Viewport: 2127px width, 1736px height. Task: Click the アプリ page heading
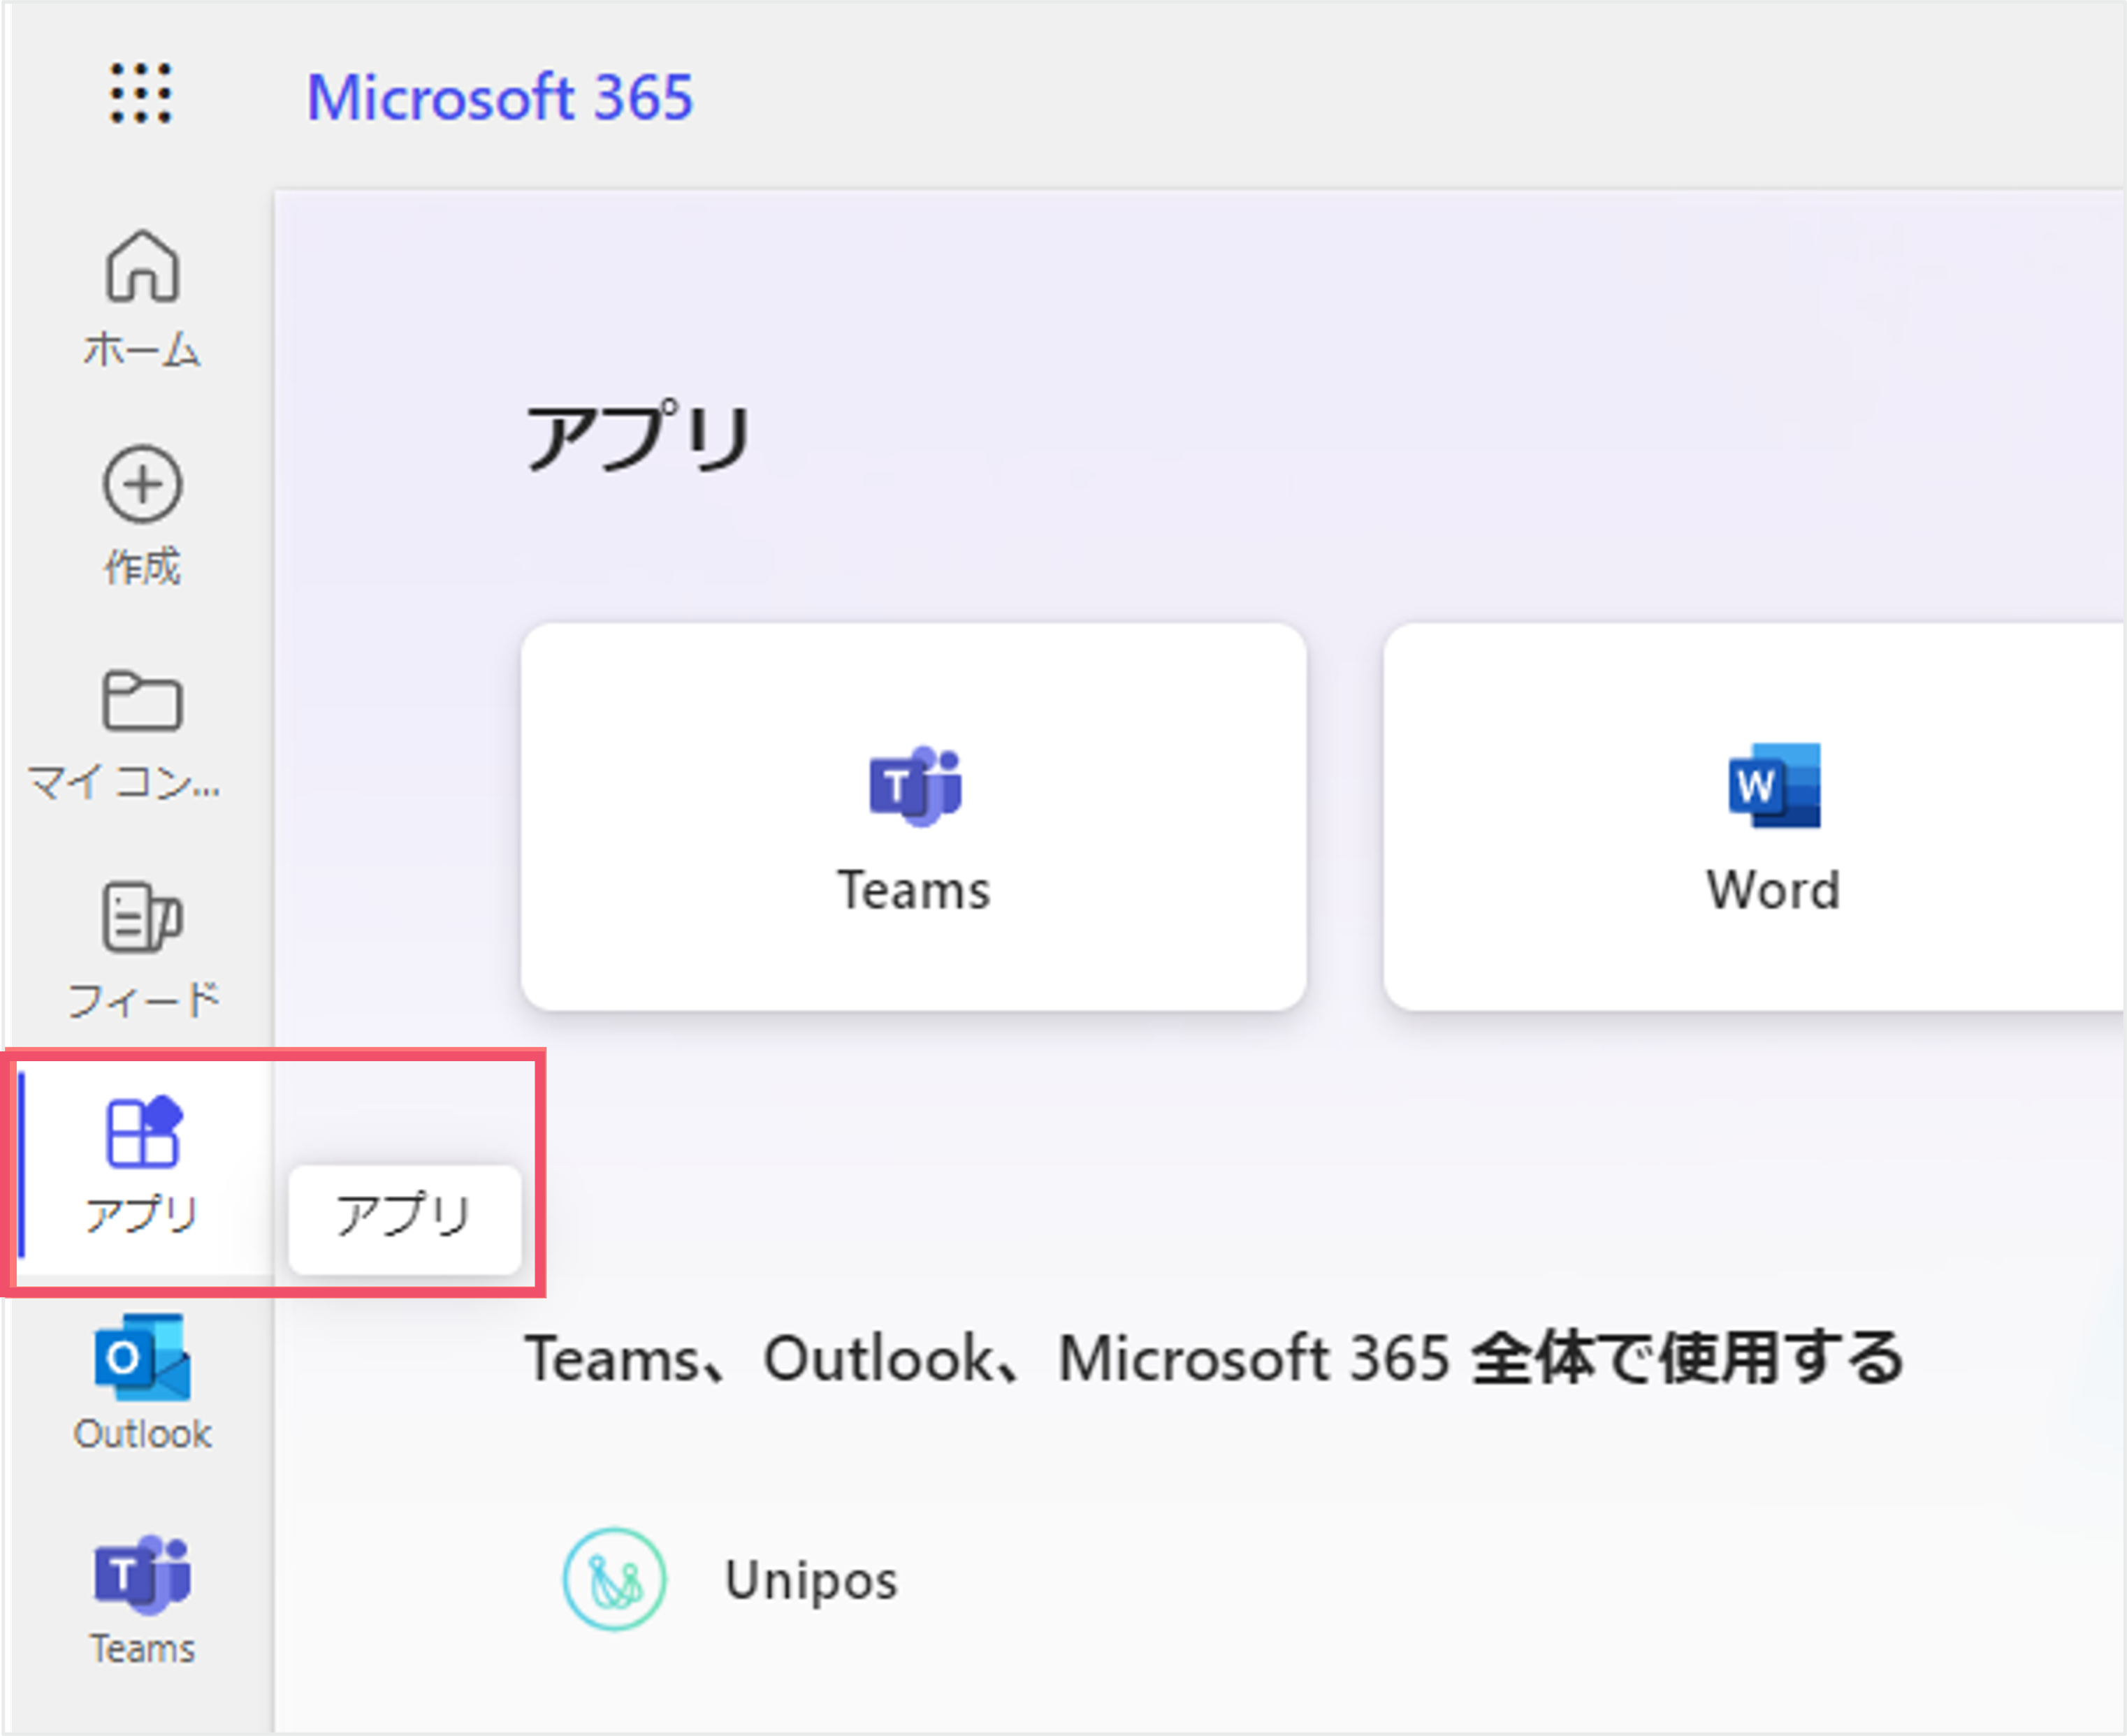639,437
